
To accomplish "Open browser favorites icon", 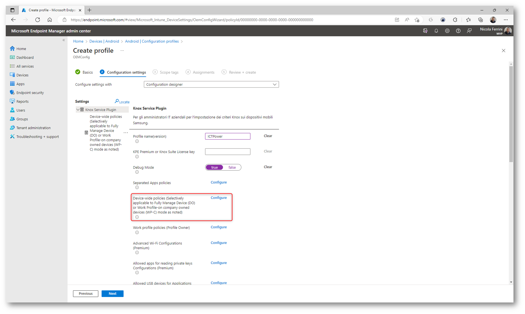I will click(468, 20).
